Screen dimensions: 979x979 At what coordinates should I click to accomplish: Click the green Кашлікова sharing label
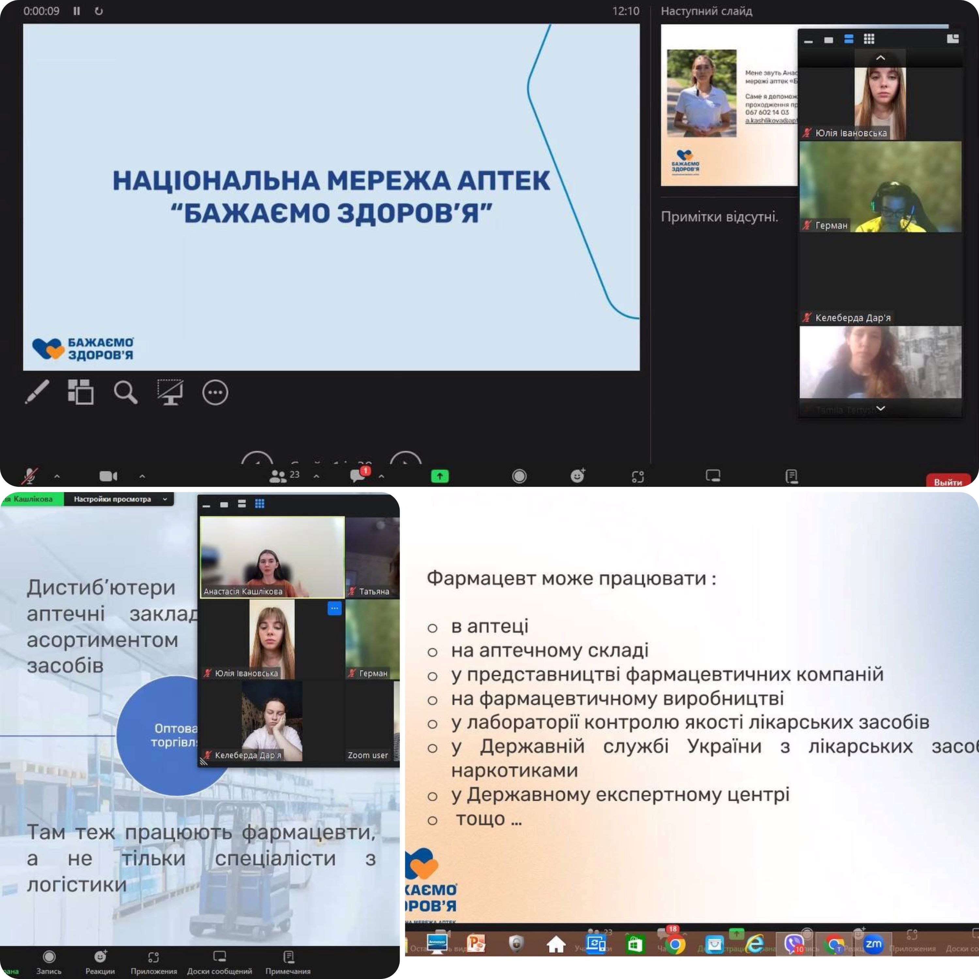coord(31,499)
